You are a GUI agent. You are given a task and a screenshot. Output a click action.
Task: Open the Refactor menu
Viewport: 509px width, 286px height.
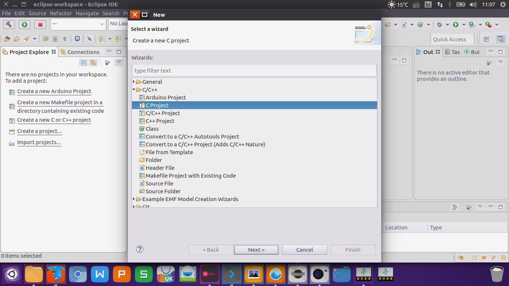tap(61, 13)
